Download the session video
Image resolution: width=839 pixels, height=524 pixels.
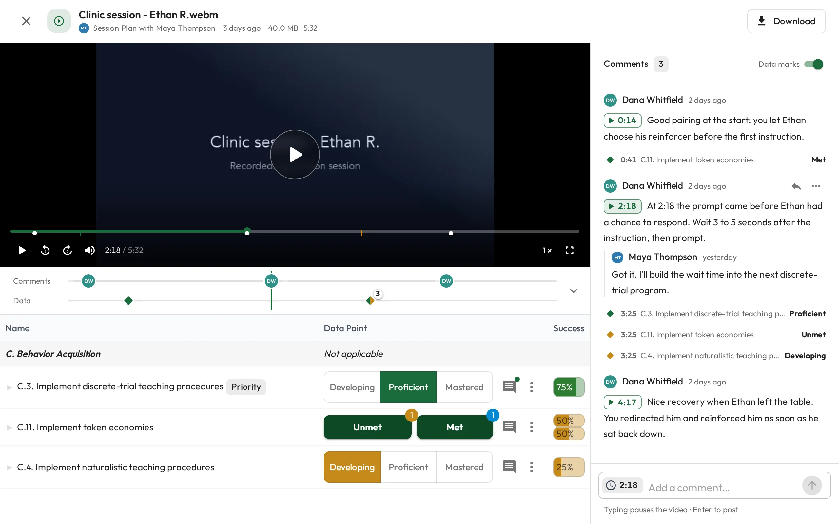(786, 21)
